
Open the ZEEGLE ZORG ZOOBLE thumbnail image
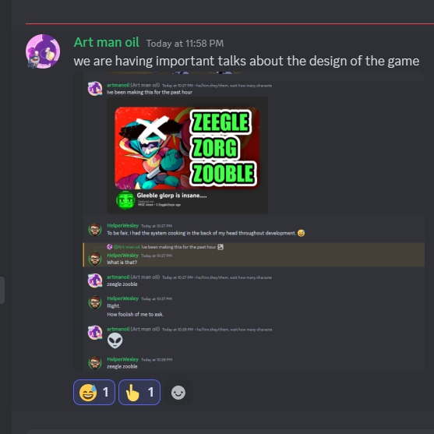tap(187, 148)
